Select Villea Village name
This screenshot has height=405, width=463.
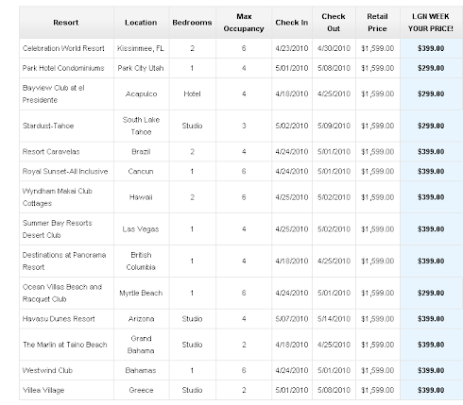point(43,391)
